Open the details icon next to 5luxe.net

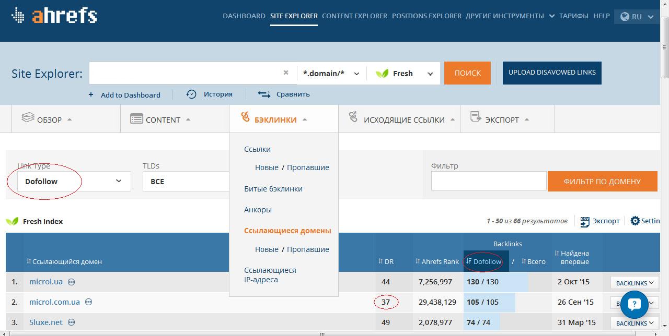click(x=72, y=322)
